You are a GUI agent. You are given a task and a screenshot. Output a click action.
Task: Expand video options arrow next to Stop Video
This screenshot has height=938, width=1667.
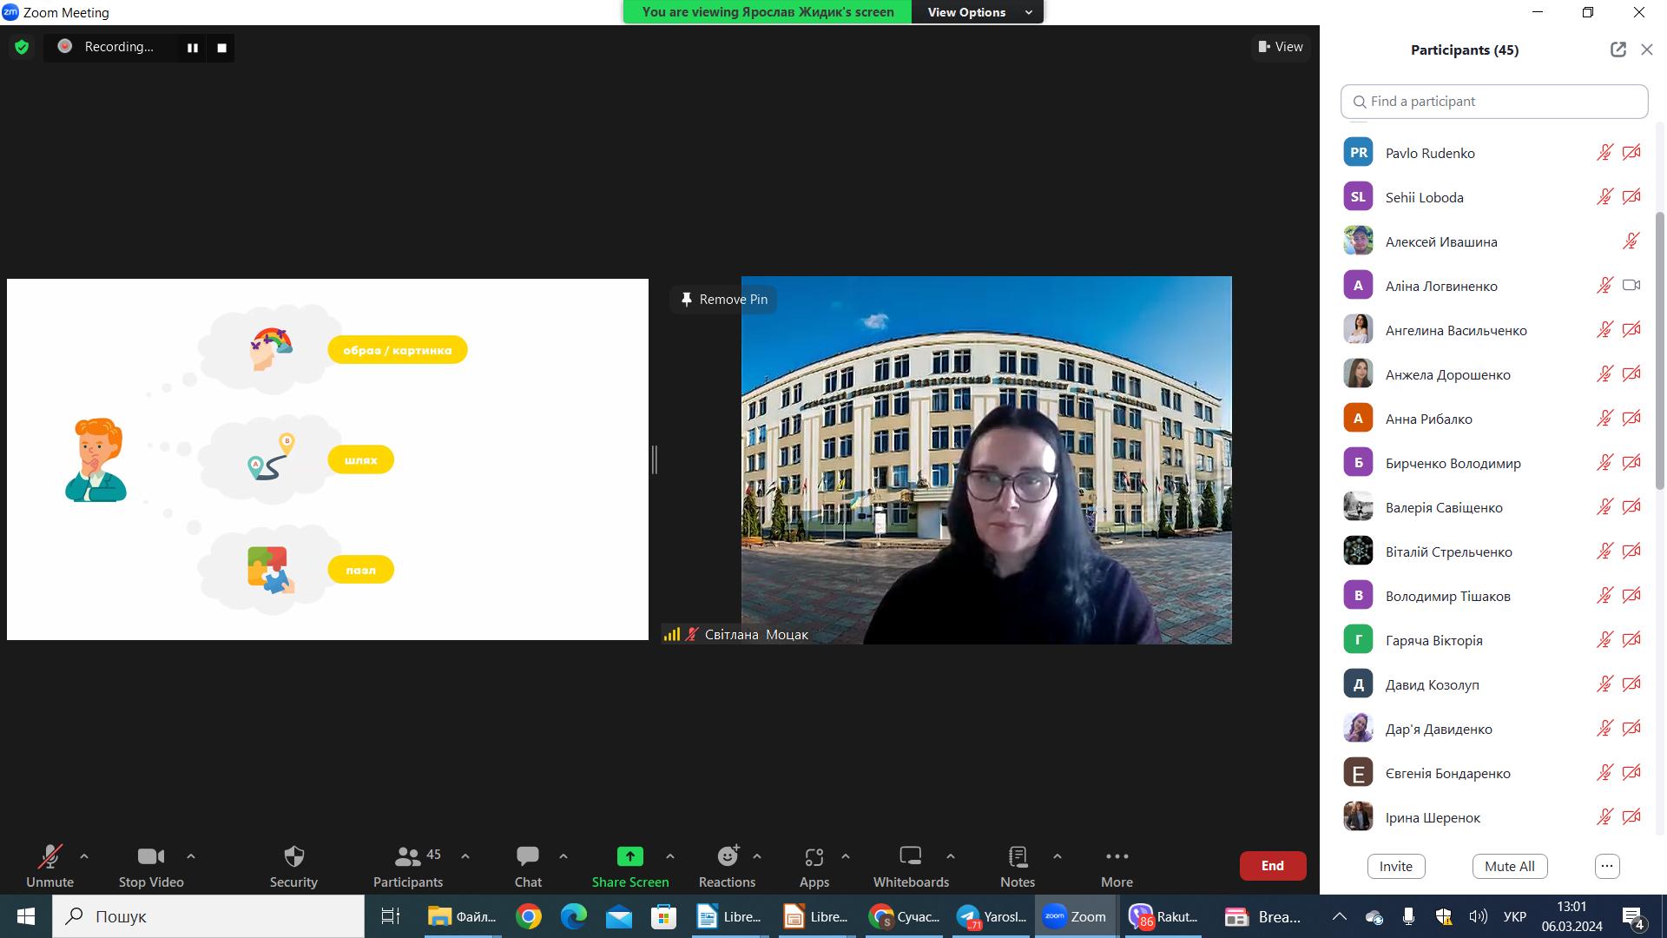tap(191, 856)
